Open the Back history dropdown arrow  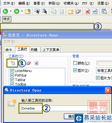(11, 11)
